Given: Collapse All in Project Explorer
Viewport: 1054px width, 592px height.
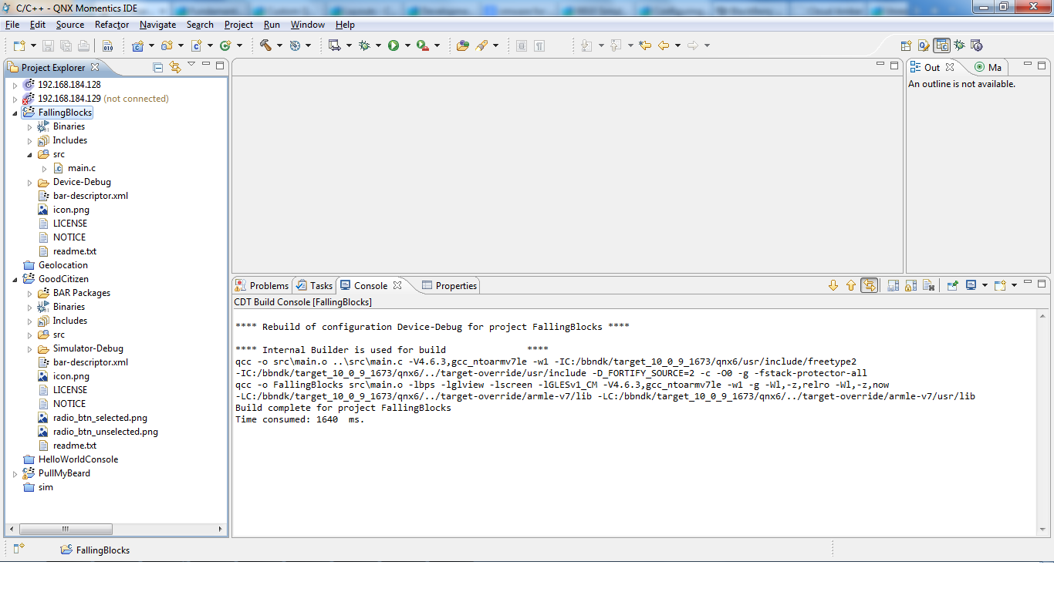Looking at the screenshot, I should click(158, 67).
